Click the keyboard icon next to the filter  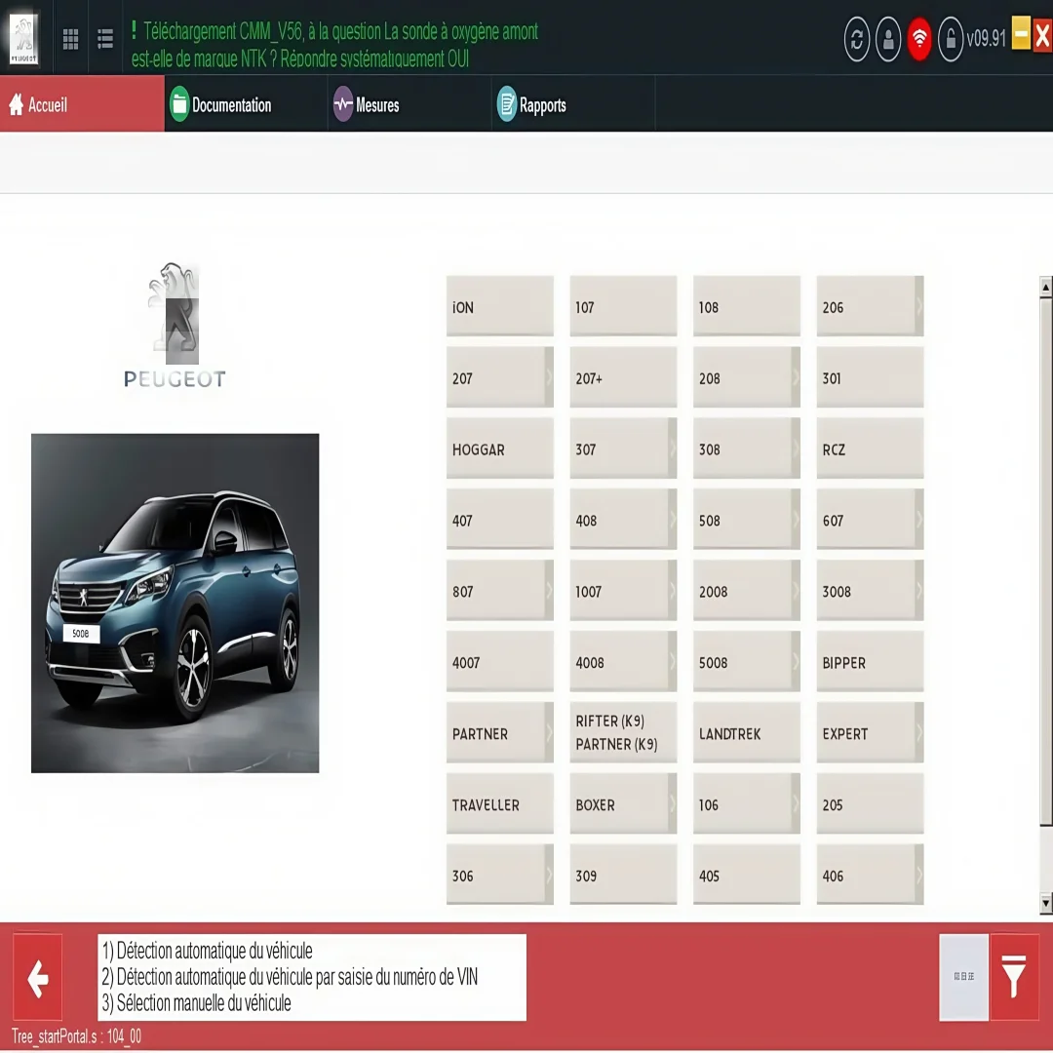pyautogui.click(x=963, y=978)
